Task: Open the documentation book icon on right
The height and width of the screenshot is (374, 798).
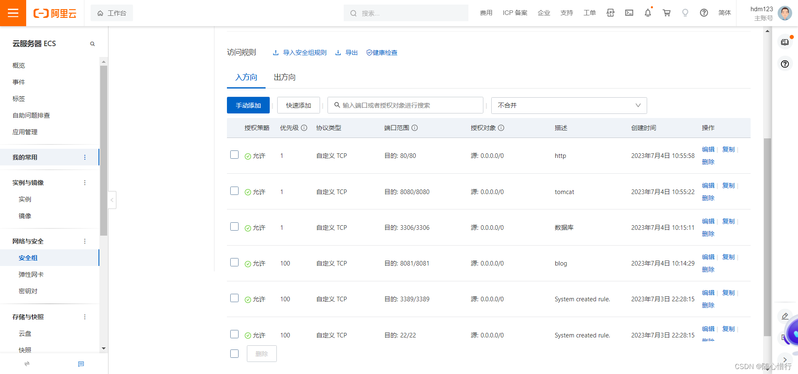Action: pos(785,42)
